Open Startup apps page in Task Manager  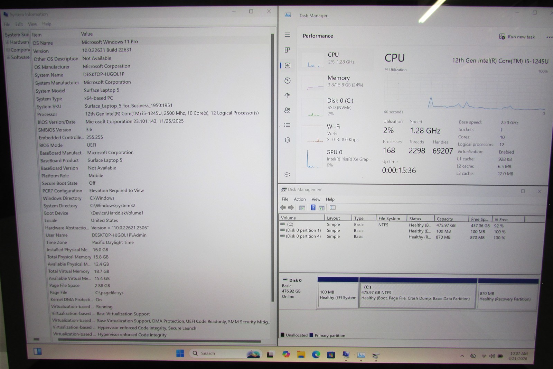pyautogui.click(x=287, y=95)
